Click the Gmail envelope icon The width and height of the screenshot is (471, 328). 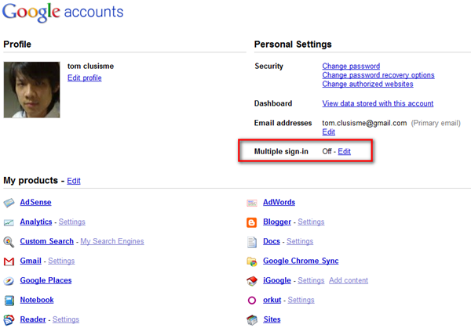[x=9, y=261]
